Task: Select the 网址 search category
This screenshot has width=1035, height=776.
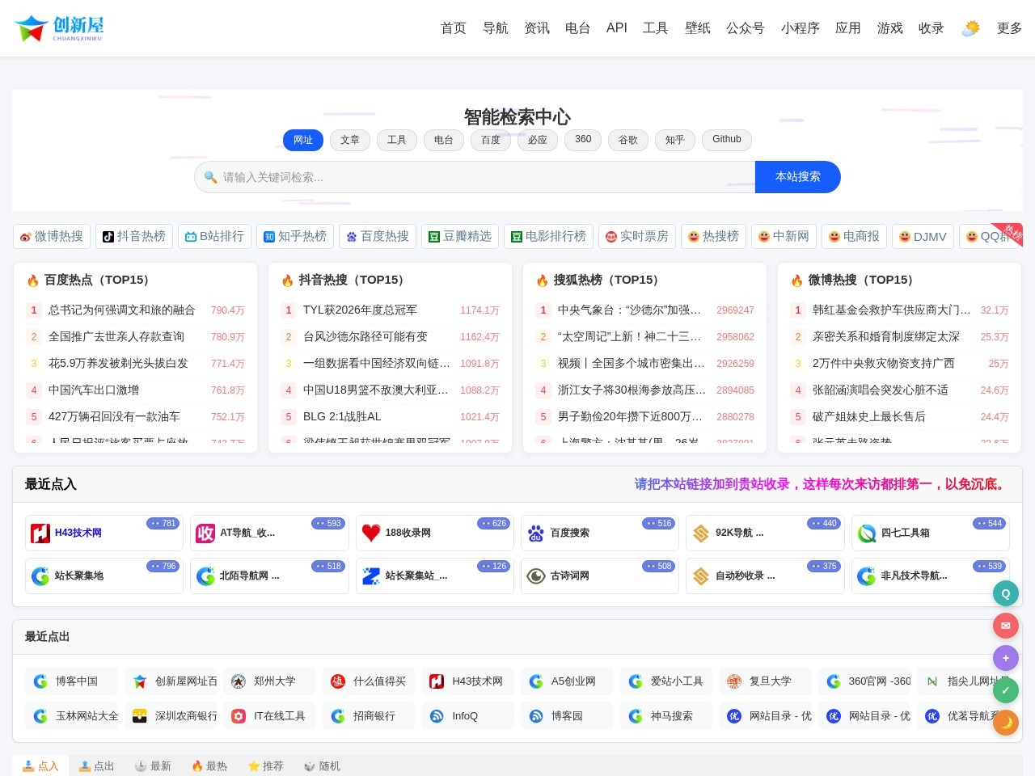Action: (303, 140)
